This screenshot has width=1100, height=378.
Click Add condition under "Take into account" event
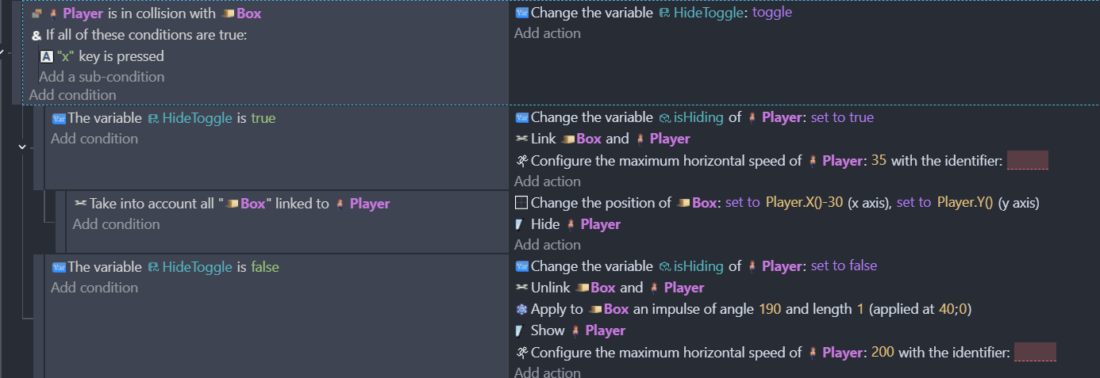click(116, 224)
